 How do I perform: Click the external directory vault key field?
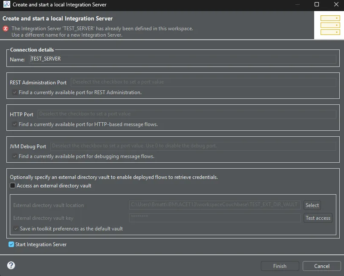click(x=215, y=218)
